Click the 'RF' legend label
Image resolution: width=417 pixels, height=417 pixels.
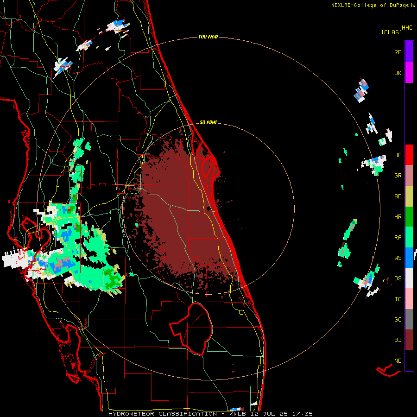click(398, 52)
